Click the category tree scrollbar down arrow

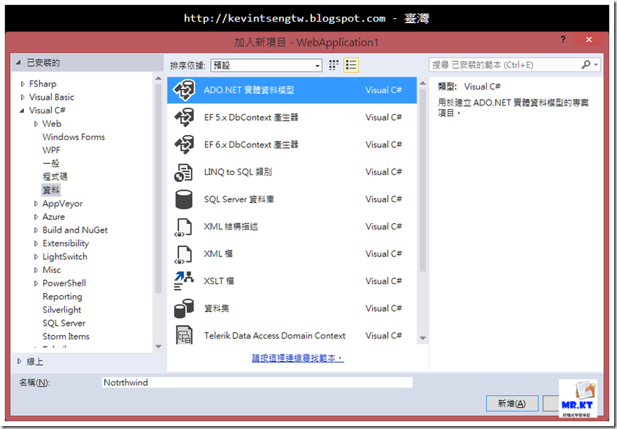158,347
